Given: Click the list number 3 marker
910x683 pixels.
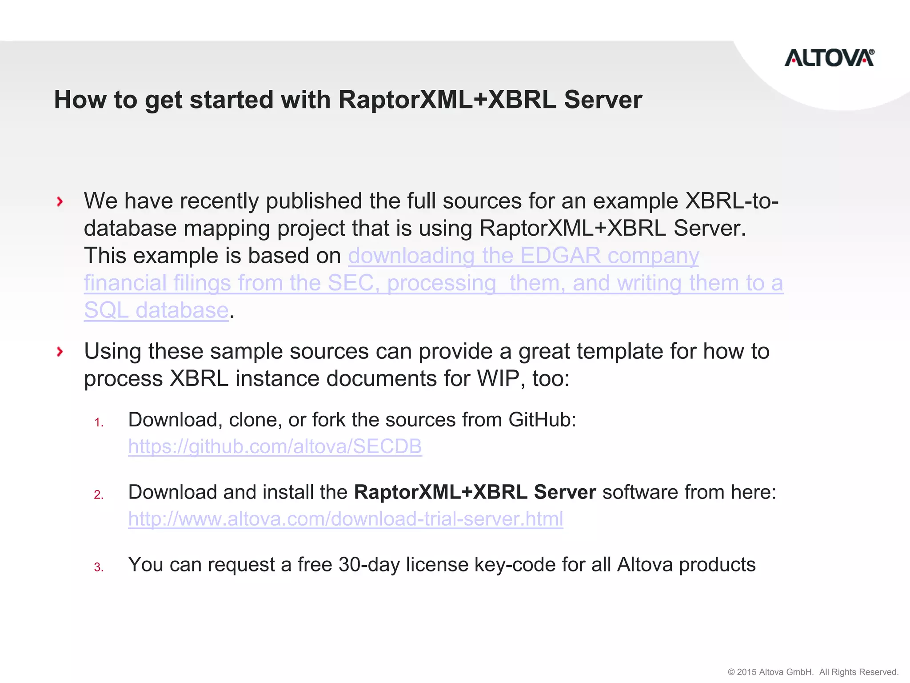Looking at the screenshot, I should pyautogui.click(x=99, y=567).
